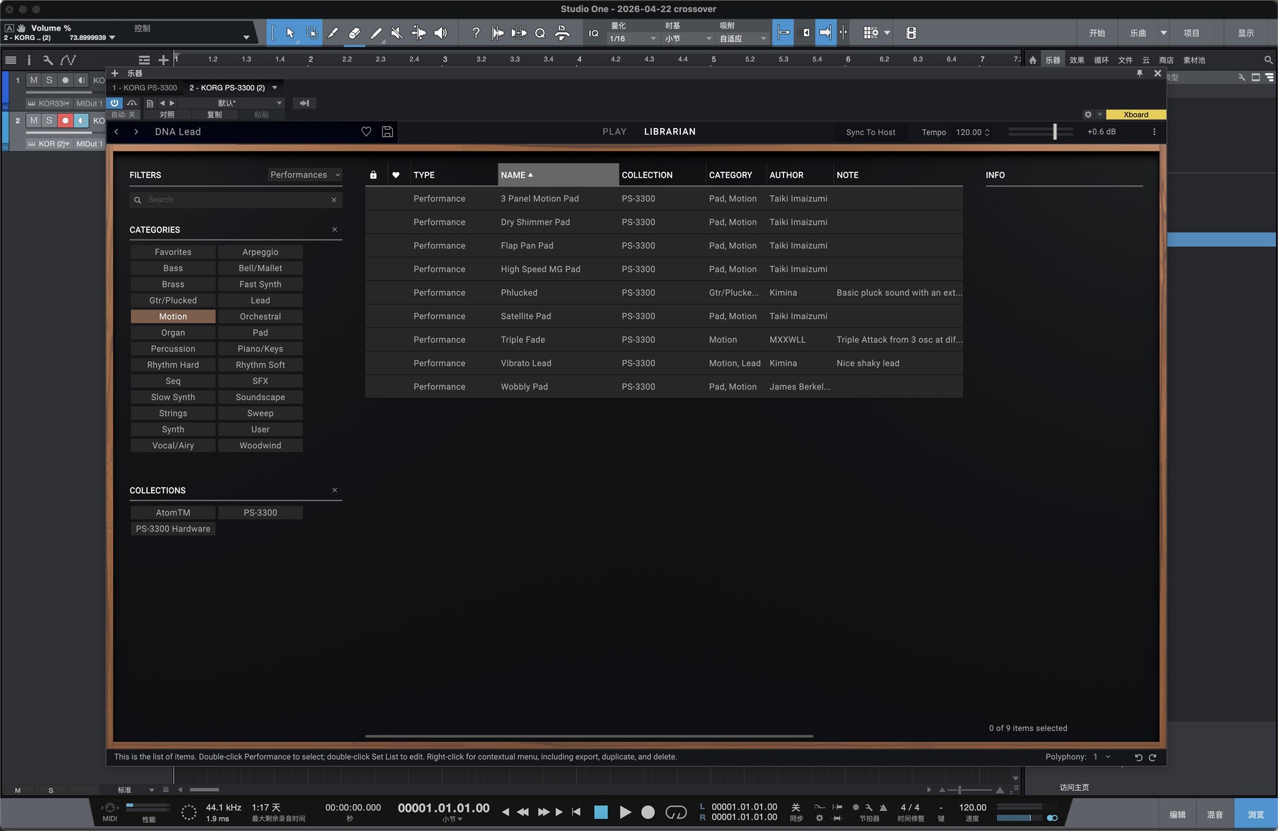1278x831 pixels.
Task: Click the loop playback button
Action: pyautogui.click(x=676, y=812)
